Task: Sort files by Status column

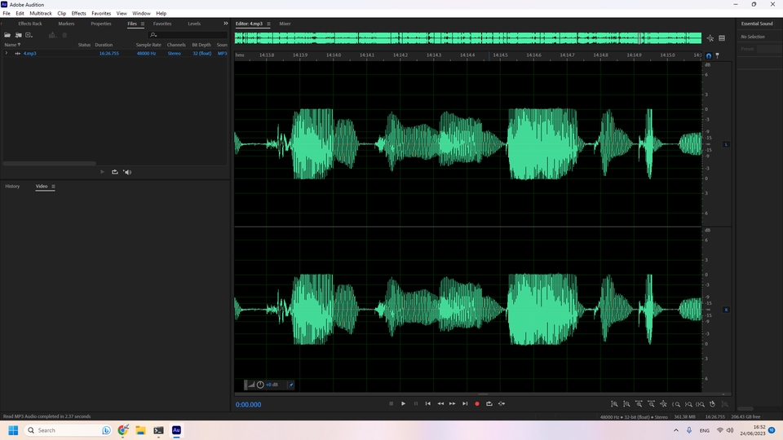Action: (x=84, y=44)
